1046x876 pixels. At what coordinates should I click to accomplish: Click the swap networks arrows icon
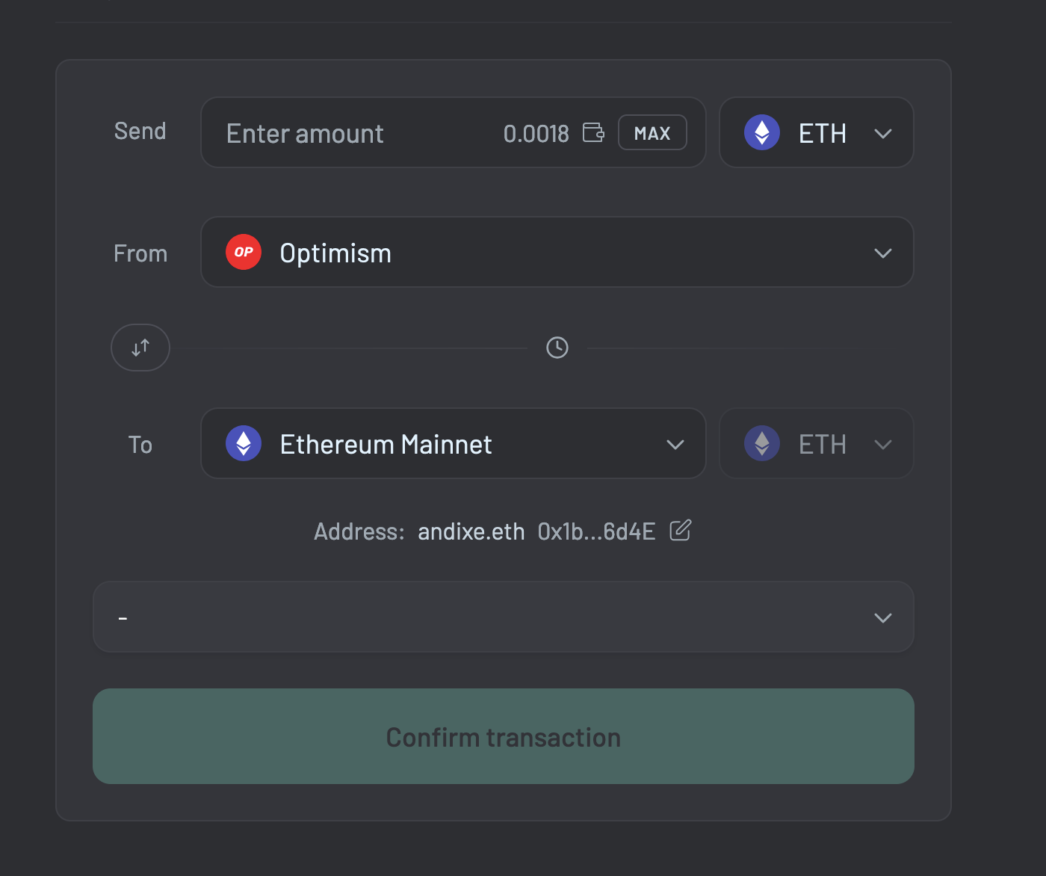click(140, 348)
